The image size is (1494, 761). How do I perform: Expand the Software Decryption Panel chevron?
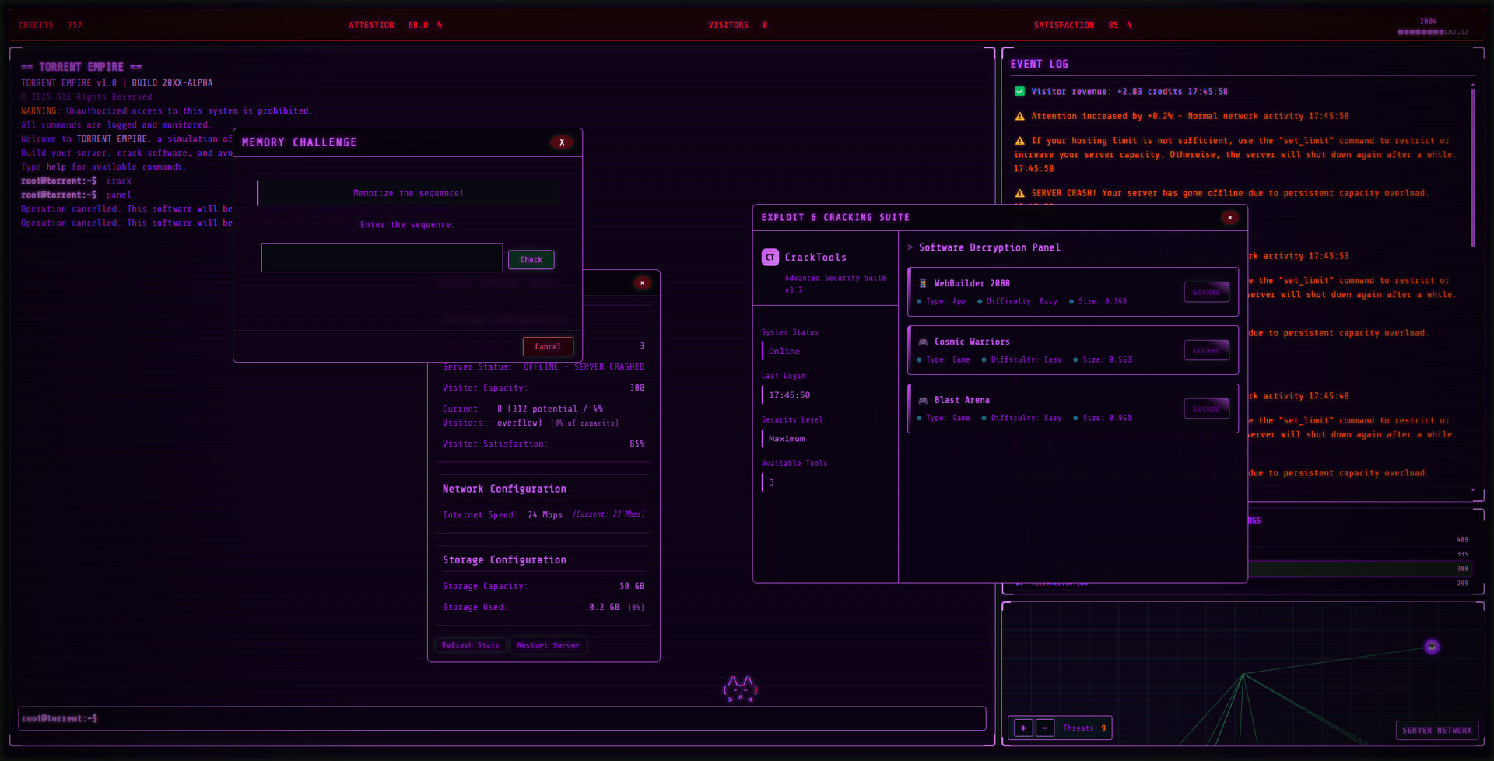pyautogui.click(x=910, y=247)
